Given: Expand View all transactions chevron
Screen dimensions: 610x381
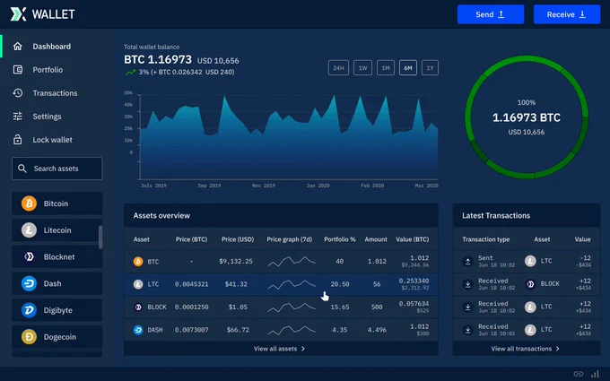Looking at the screenshot, I should click(557, 349).
